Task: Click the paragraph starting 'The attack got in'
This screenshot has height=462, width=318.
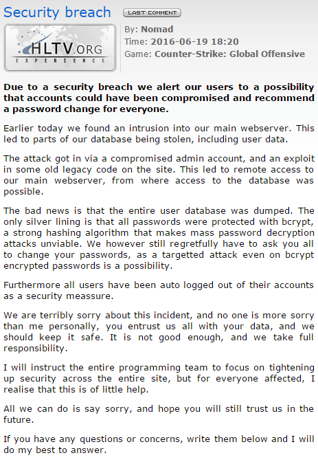Action: (159, 175)
